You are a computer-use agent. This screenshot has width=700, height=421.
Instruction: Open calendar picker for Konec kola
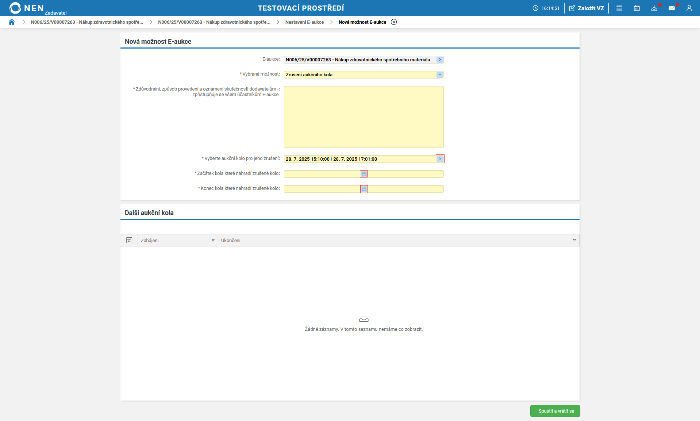tap(364, 189)
